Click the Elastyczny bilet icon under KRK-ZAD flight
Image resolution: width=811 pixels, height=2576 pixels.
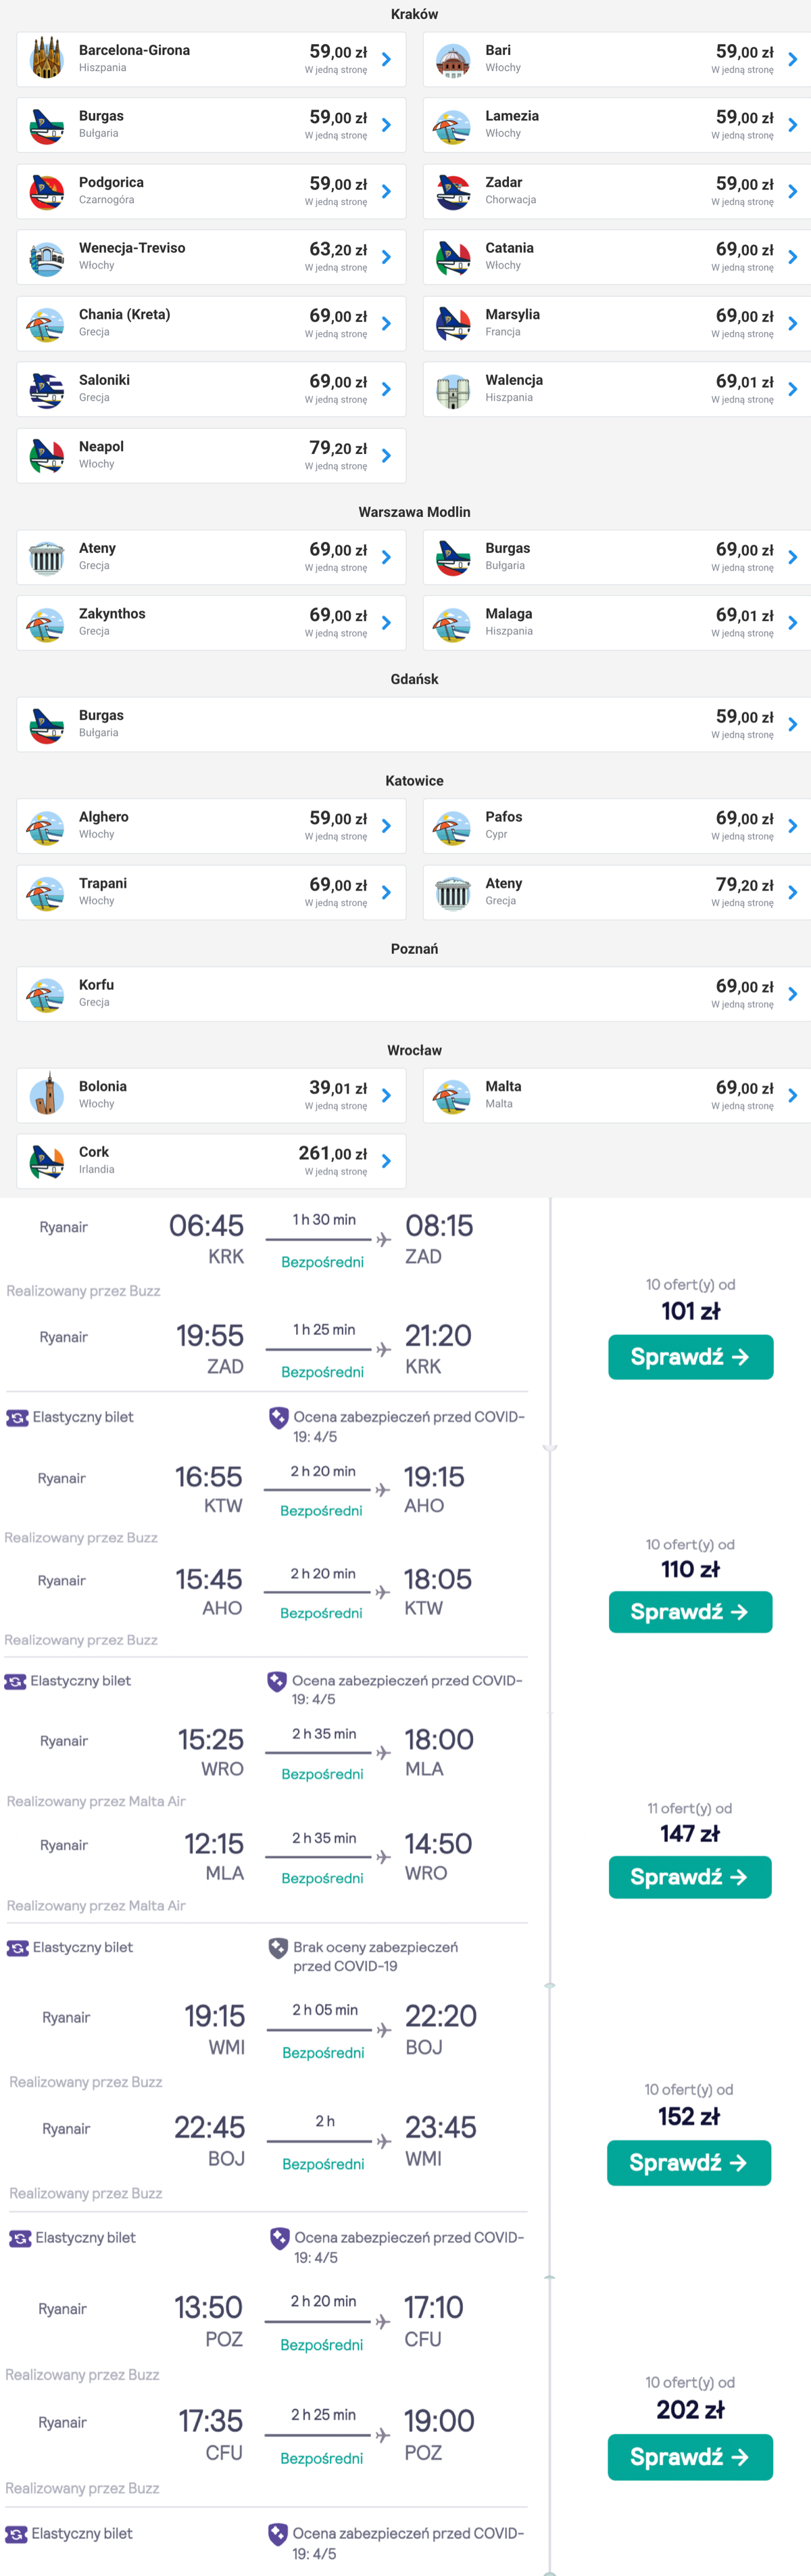pos(17,1418)
